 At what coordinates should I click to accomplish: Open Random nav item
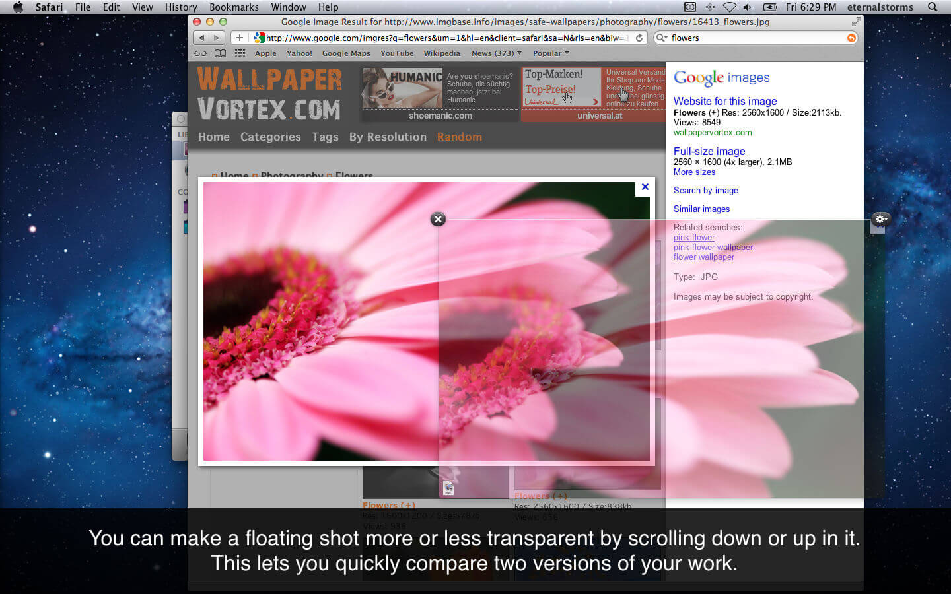pos(460,137)
